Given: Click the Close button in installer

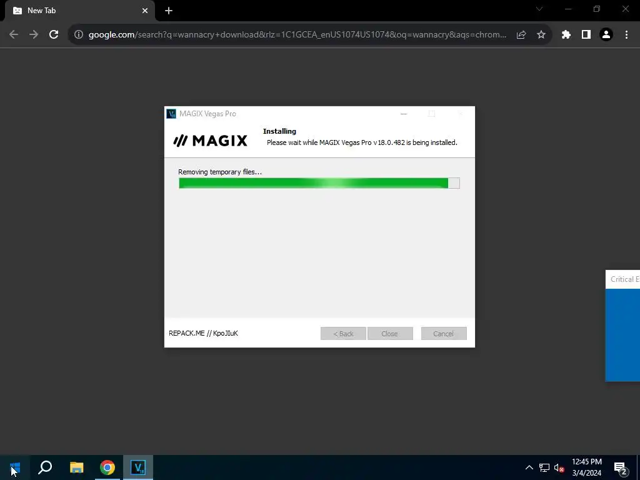Looking at the screenshot, I should (x=390, y=334).
